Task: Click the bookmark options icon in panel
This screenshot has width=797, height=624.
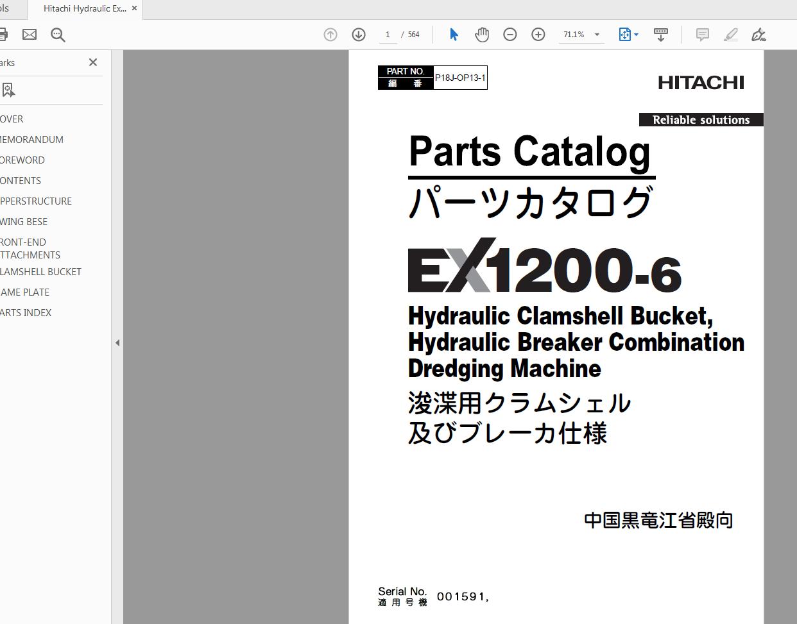Action: tap(8, 90)
